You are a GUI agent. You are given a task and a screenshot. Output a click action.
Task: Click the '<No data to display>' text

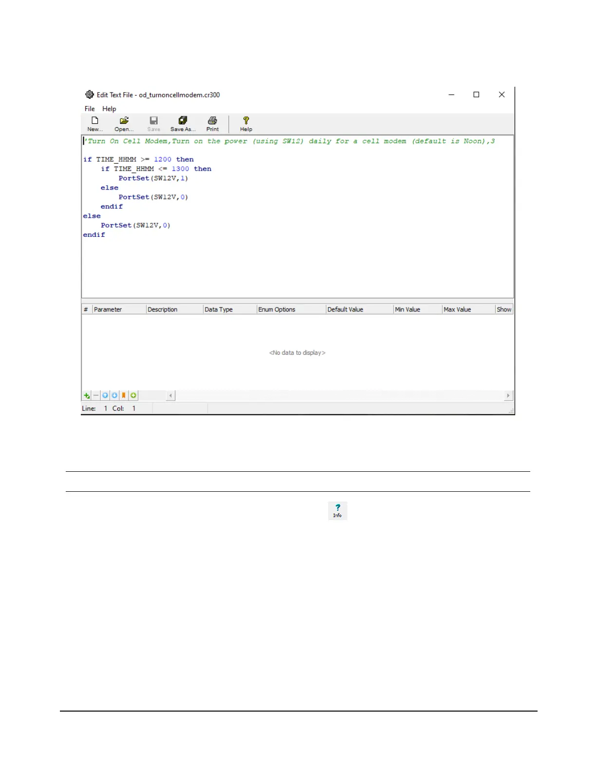pyautogui.click(x=297, y=353)
